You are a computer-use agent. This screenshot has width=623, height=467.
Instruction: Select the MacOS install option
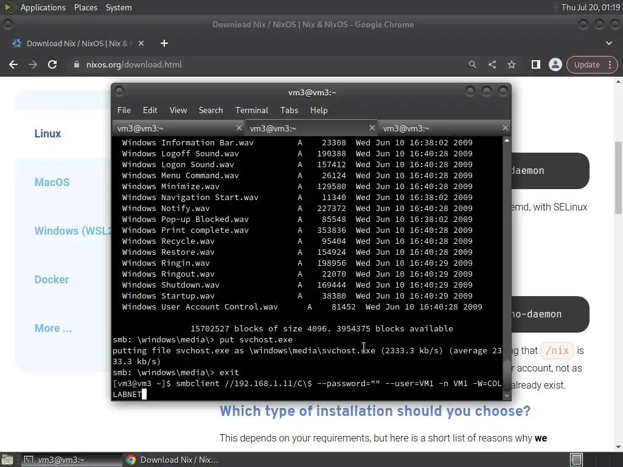coord(52,182)
